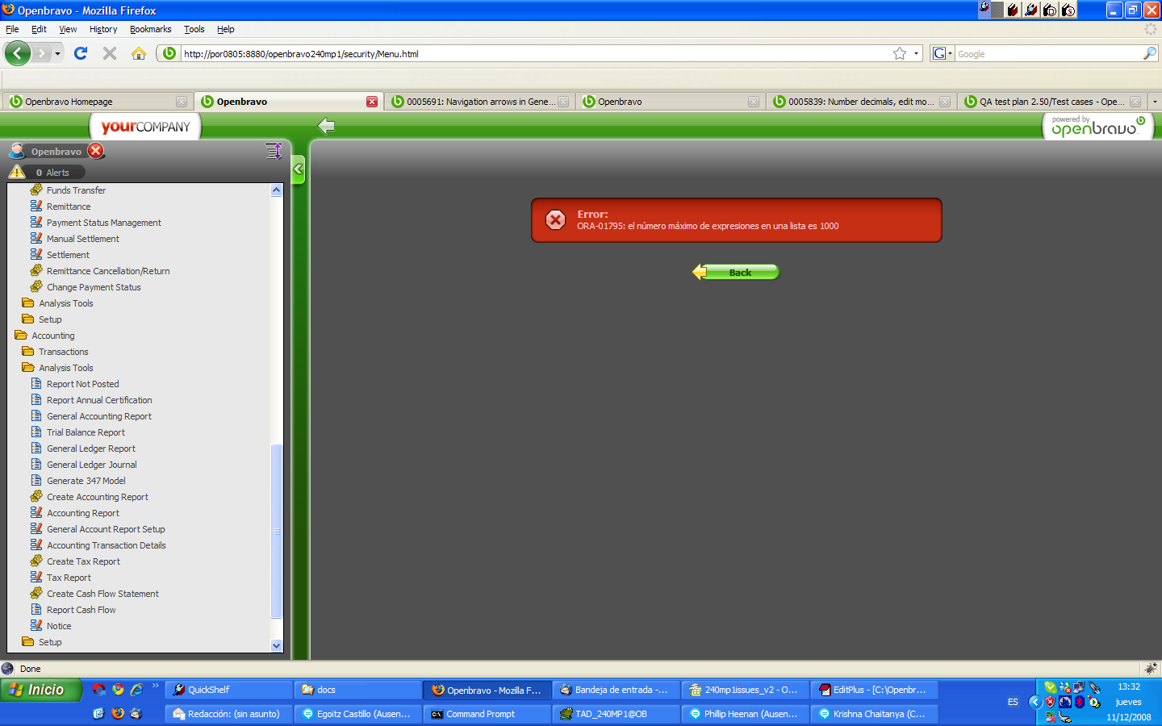Open the list all tabs dropdown
The width and height of the screenshot is (1162, 726).
click(1155, 102)
